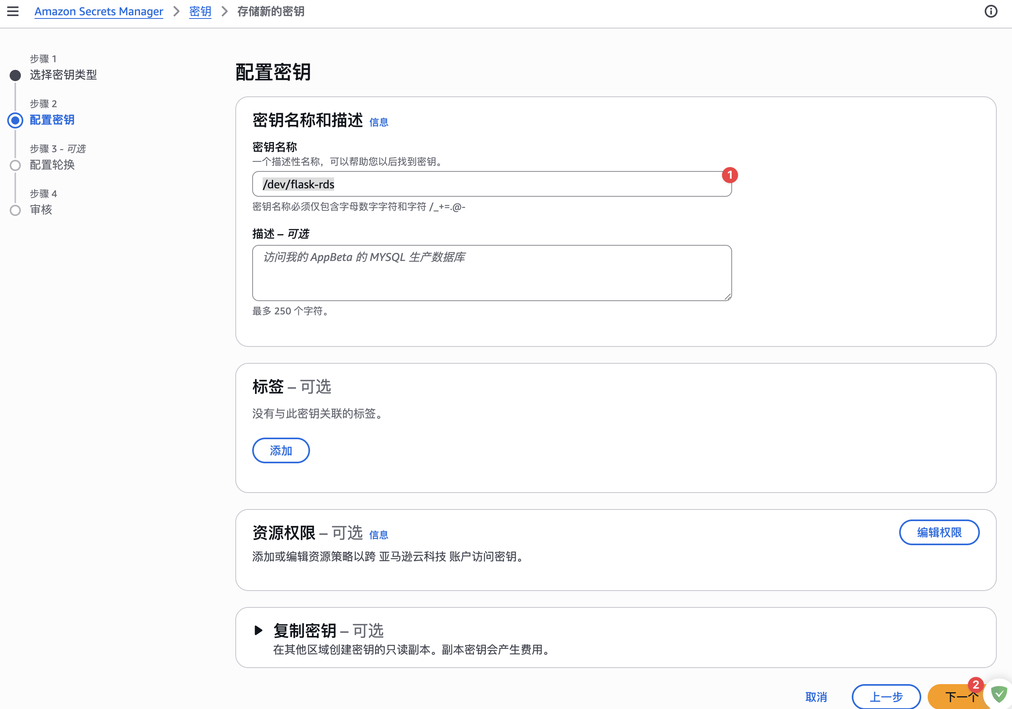Click the green shield icon at bottom right

pos(999,695)
